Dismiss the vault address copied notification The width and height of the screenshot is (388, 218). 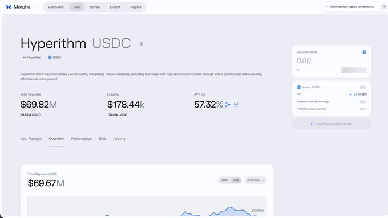pos(384,7)
